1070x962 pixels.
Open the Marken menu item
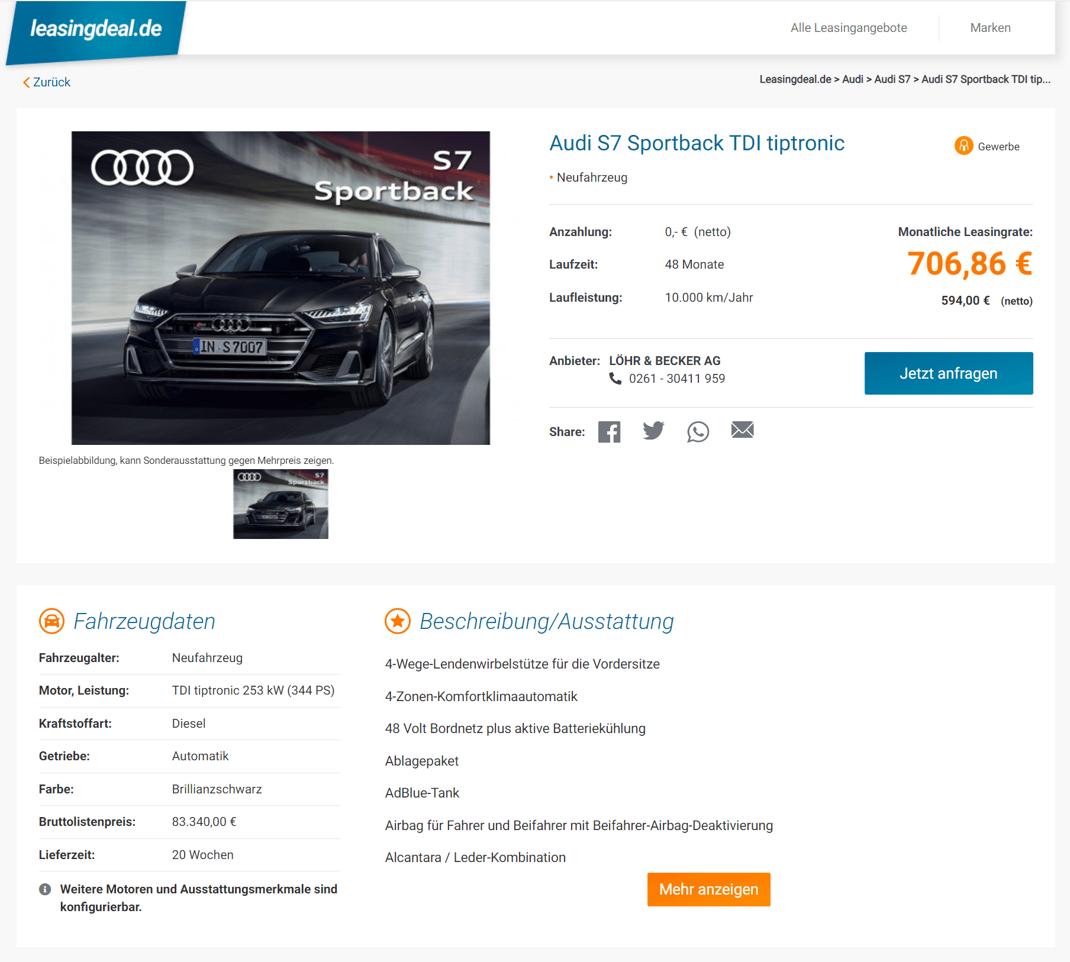click(x=990, y=28)
